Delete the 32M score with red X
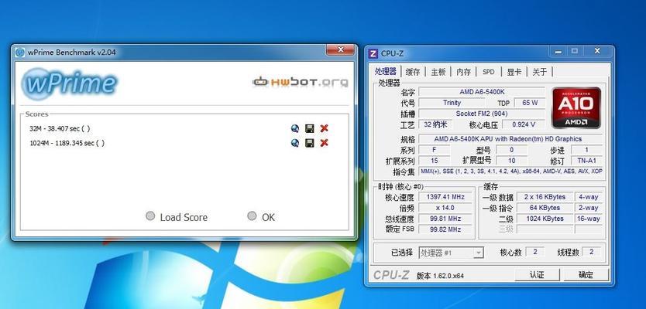This screenshot has width=646, height=309. (x=325, y=128)
